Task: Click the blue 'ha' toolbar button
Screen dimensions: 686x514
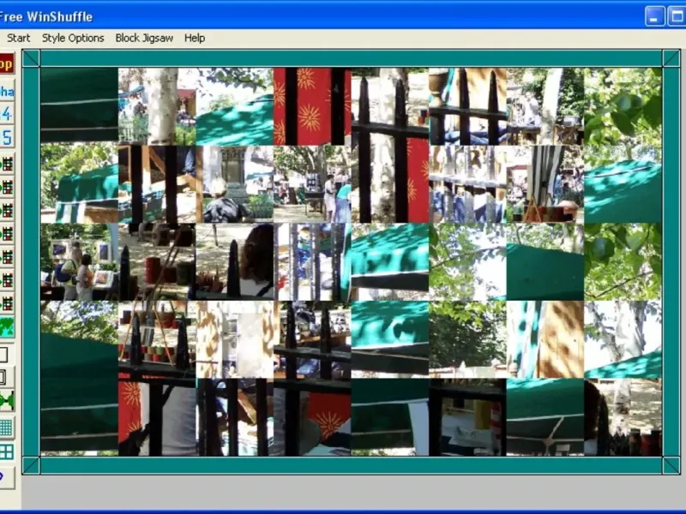Action: [6, 92]
